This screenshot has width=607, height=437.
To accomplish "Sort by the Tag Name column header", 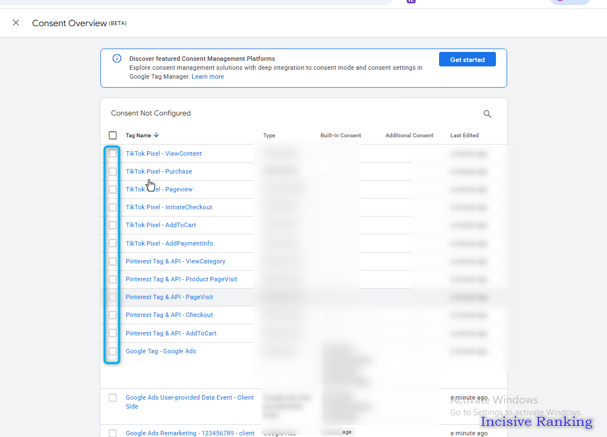I will [142, 135].
